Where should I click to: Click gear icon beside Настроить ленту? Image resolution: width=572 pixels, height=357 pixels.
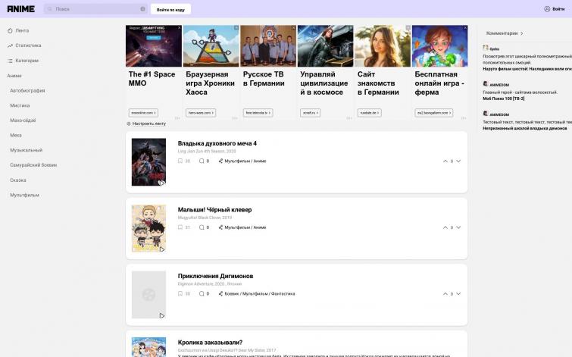128,124
